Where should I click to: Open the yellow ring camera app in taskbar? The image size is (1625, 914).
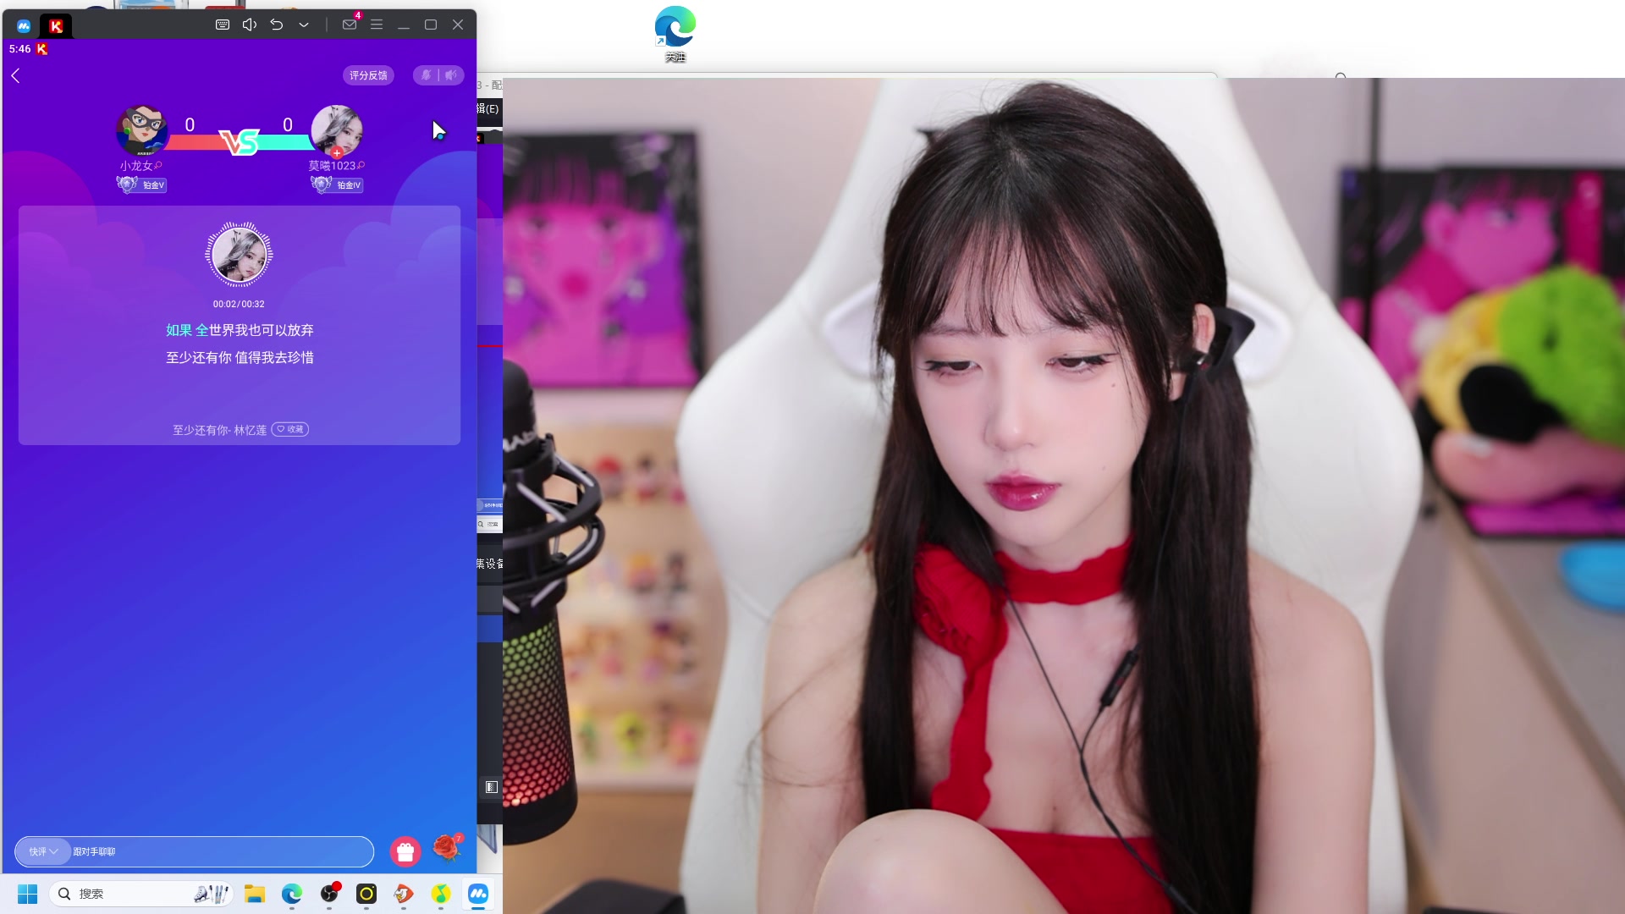[x=366, y=894]
